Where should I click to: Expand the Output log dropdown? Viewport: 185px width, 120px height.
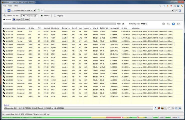click(152, 108)
